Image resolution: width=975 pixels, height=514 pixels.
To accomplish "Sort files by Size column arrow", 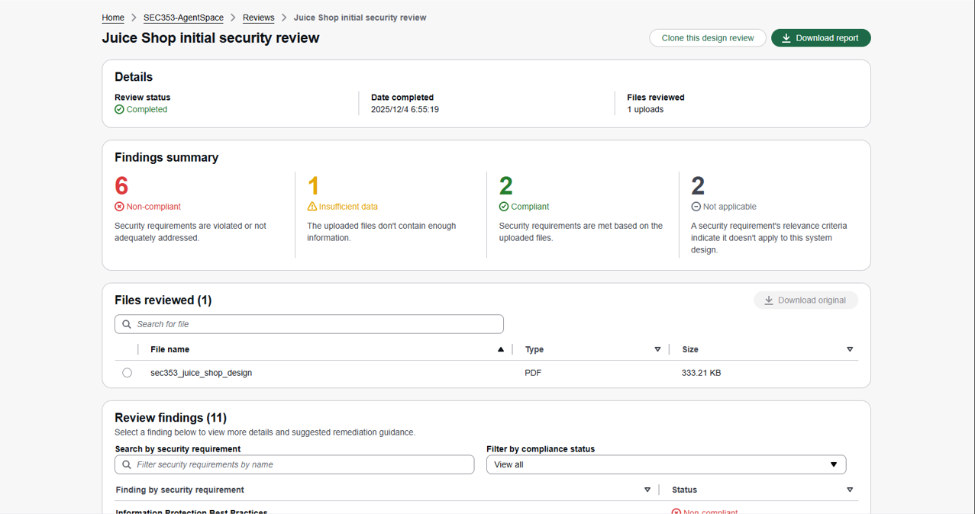I will click(x=850, y=349).
